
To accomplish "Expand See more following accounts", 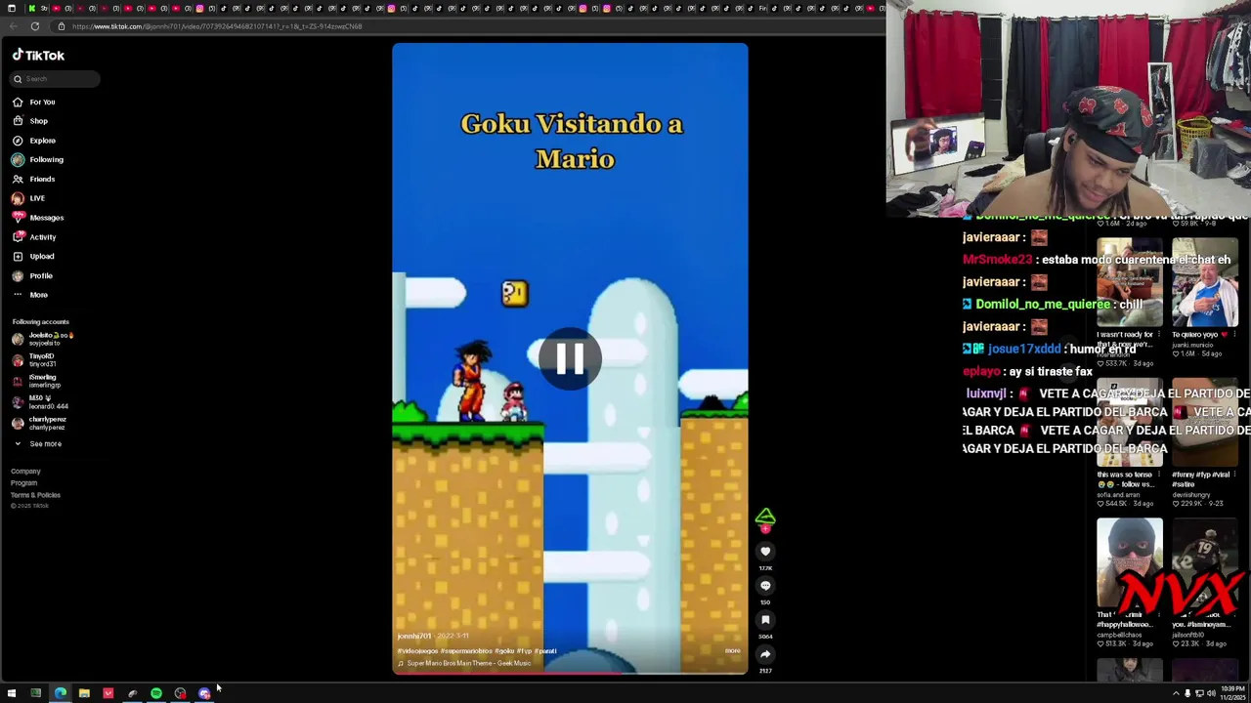I will pyautogui.click(x=37, y=444).
